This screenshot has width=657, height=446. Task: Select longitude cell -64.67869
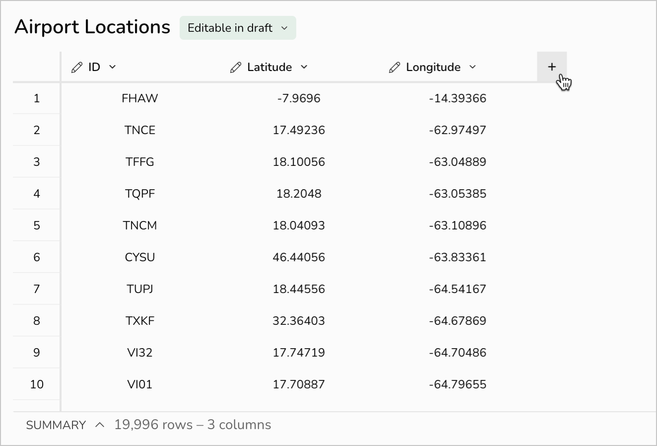(x=458, y=321)
